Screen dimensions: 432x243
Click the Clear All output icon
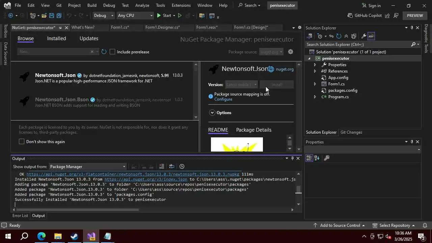[162, 166]
